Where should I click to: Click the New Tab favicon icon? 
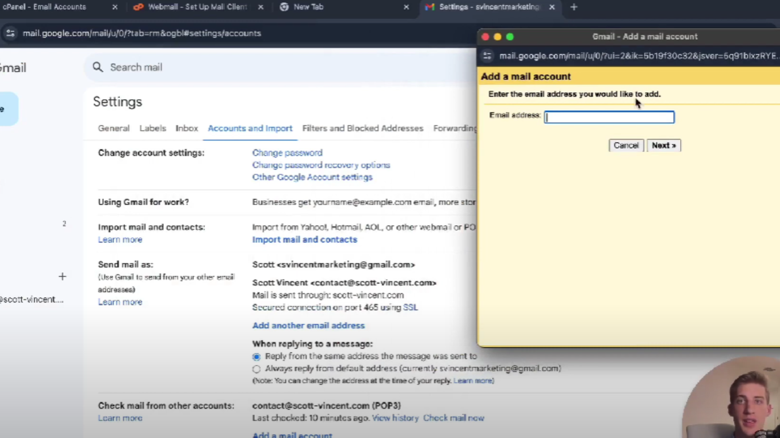click(x=284, y=7)
